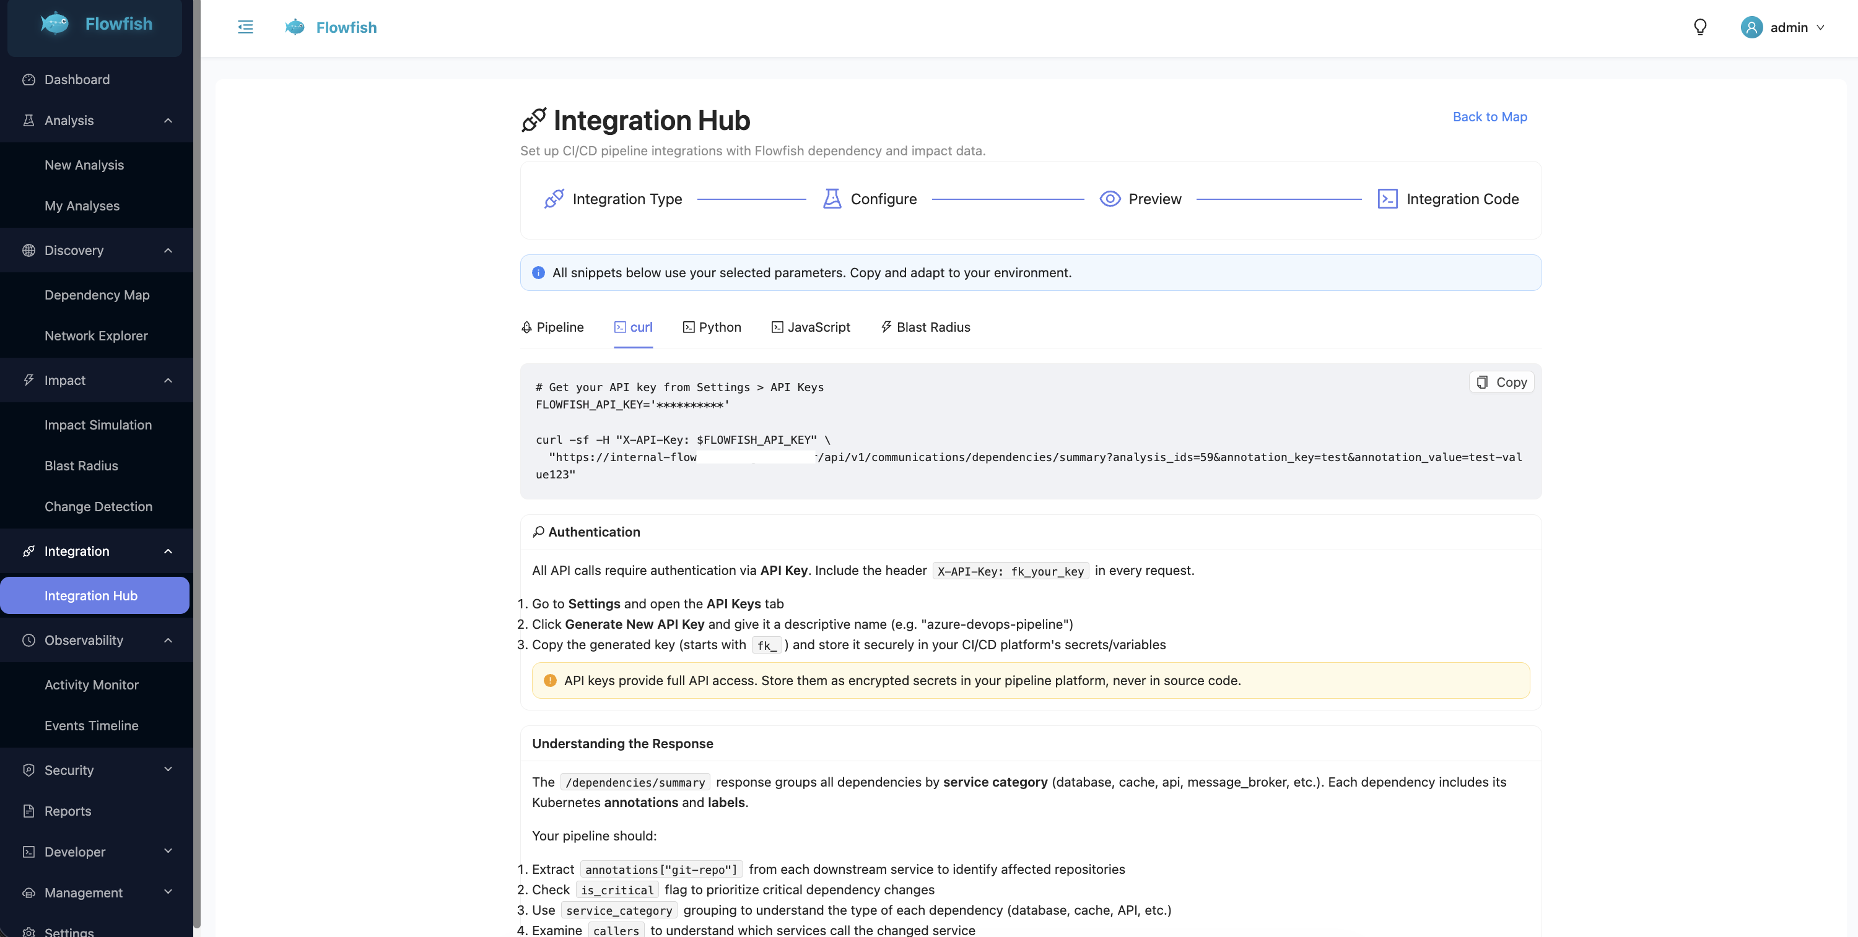
Task: Collapse the Analysis menu chevron
Action: click(168, 120)
